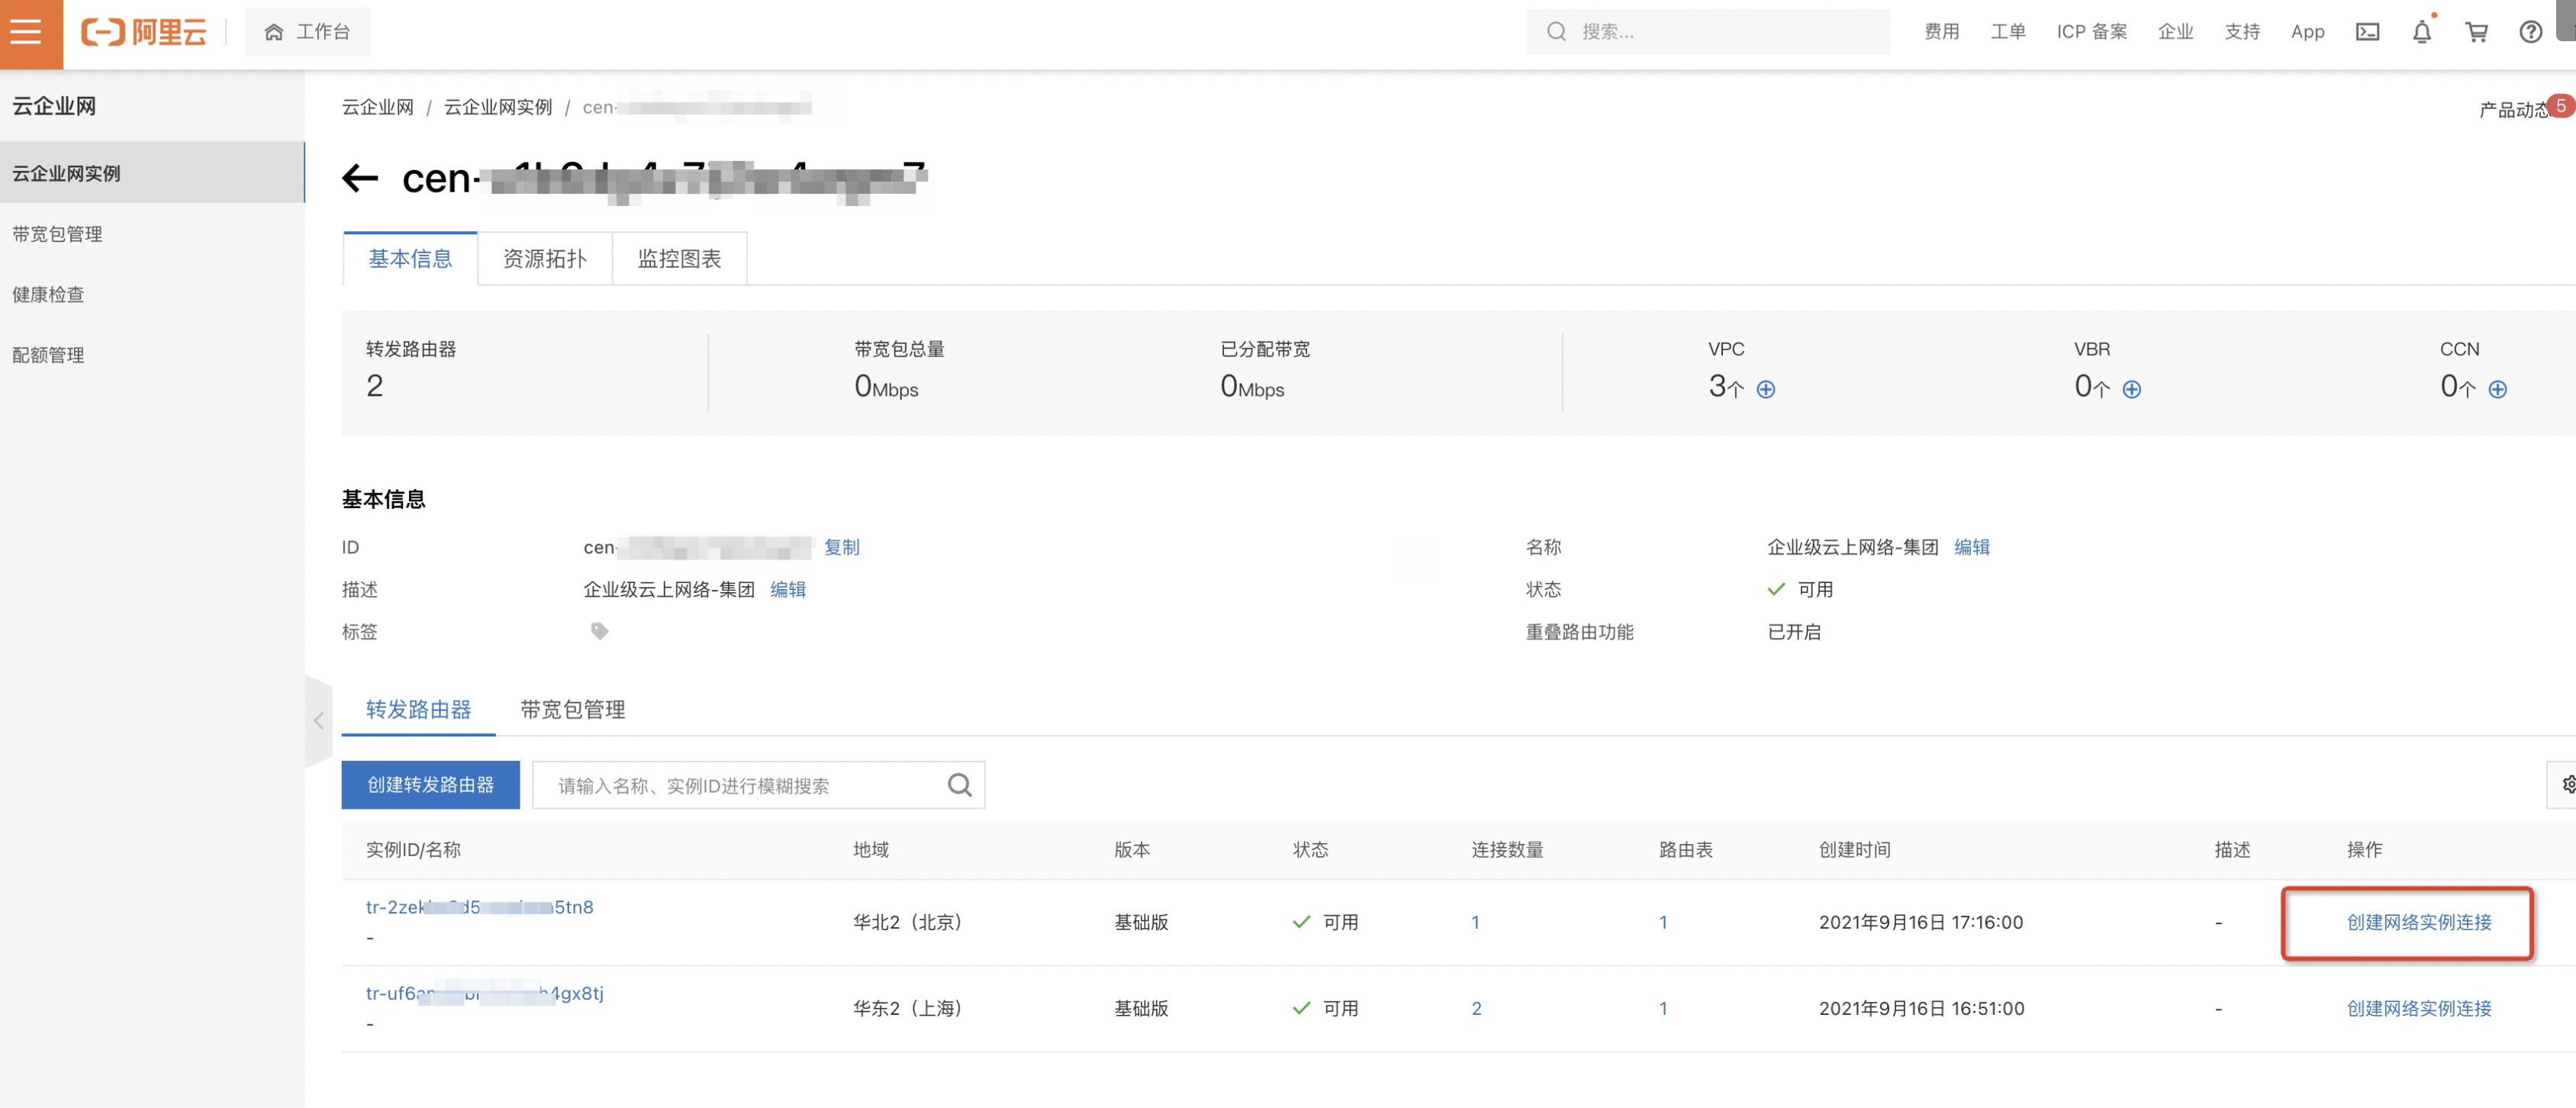Add a VPC with plus icon
Viewport: 2576px width, 1108px height.
coord(1765,389)
